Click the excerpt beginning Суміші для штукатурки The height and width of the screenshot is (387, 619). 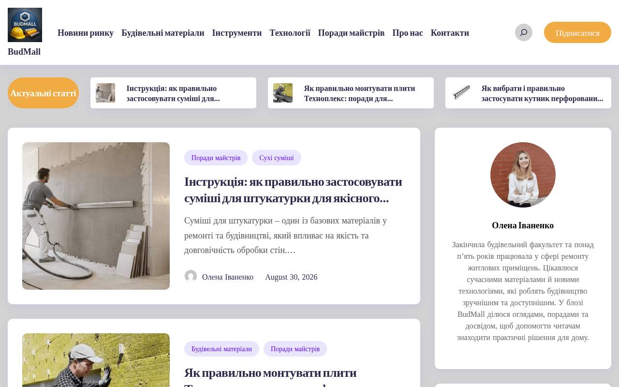286,236
